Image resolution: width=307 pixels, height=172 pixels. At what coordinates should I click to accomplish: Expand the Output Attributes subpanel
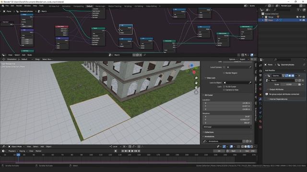coord(276,89)
